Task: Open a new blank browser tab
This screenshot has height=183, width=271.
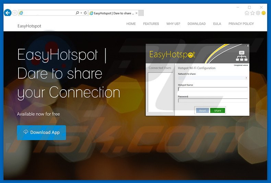Action: (141, 13)
